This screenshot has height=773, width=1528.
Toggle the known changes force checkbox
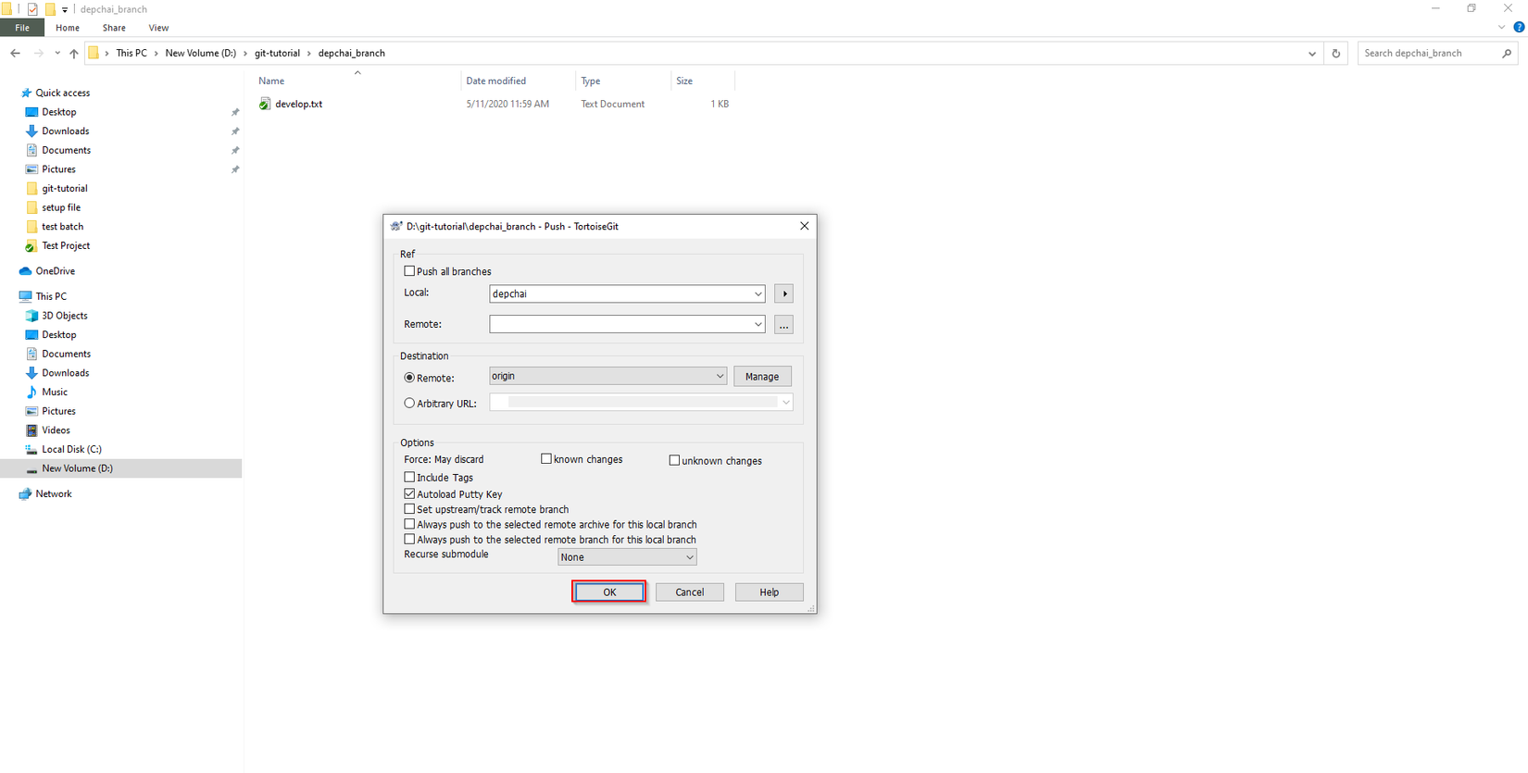[546, 459]
